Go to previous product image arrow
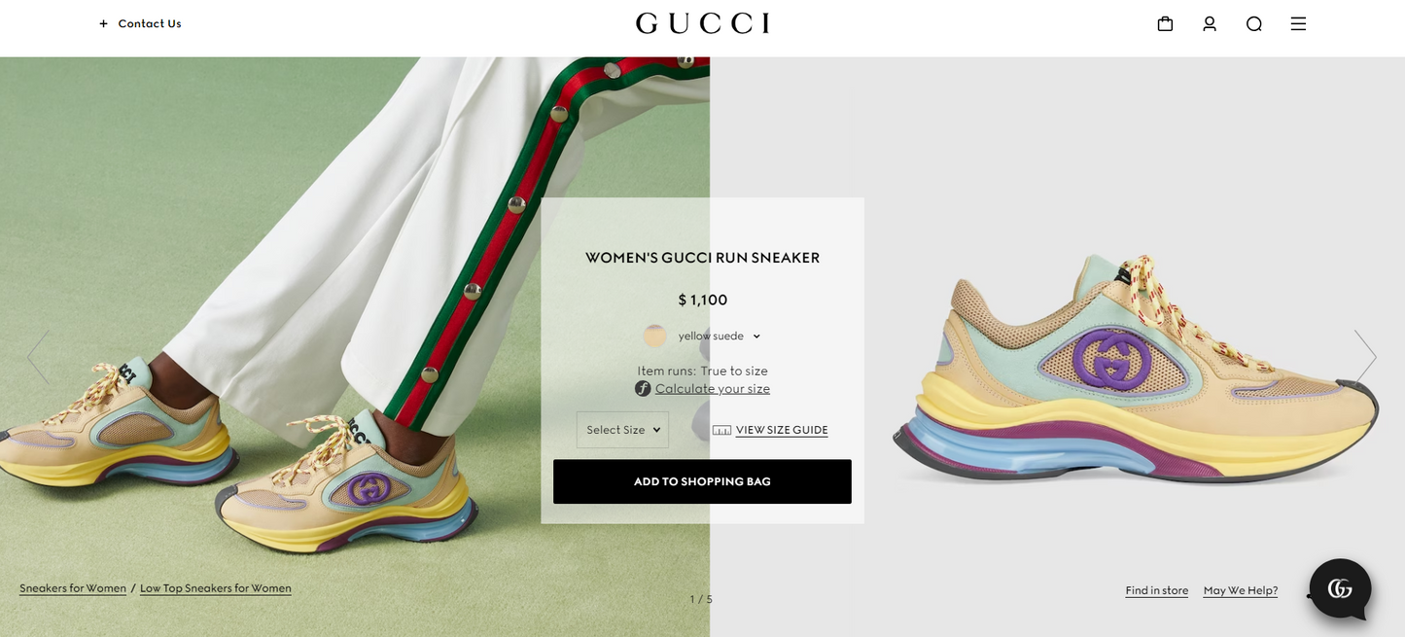The image size is (1405, 637). (x=38, y=357)
